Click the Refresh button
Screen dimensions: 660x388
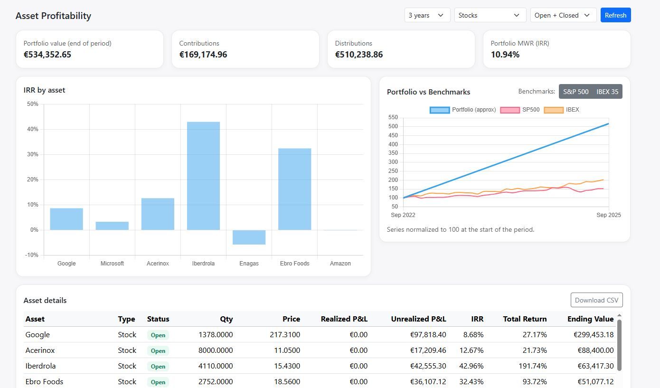click(615, 15)
